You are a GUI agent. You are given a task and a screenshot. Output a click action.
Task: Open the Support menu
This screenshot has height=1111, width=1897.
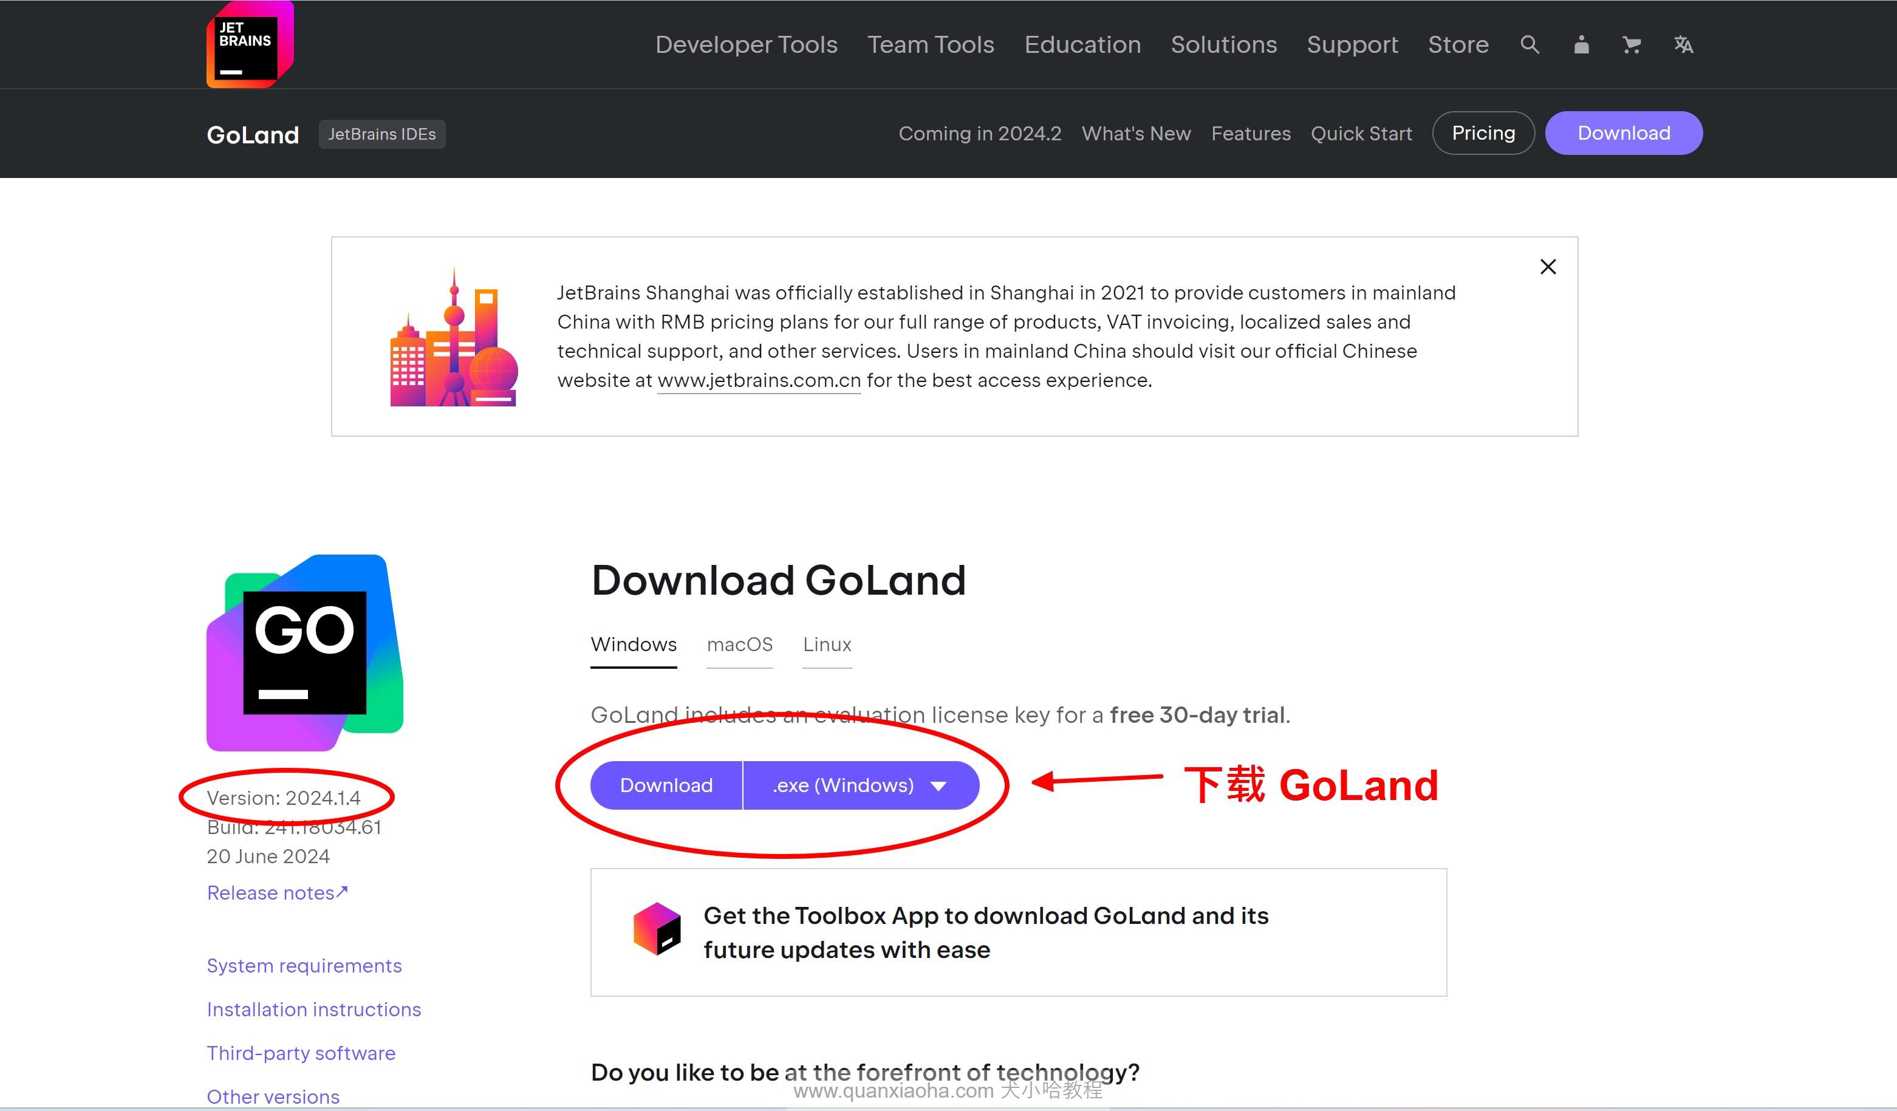[1352, 44]
